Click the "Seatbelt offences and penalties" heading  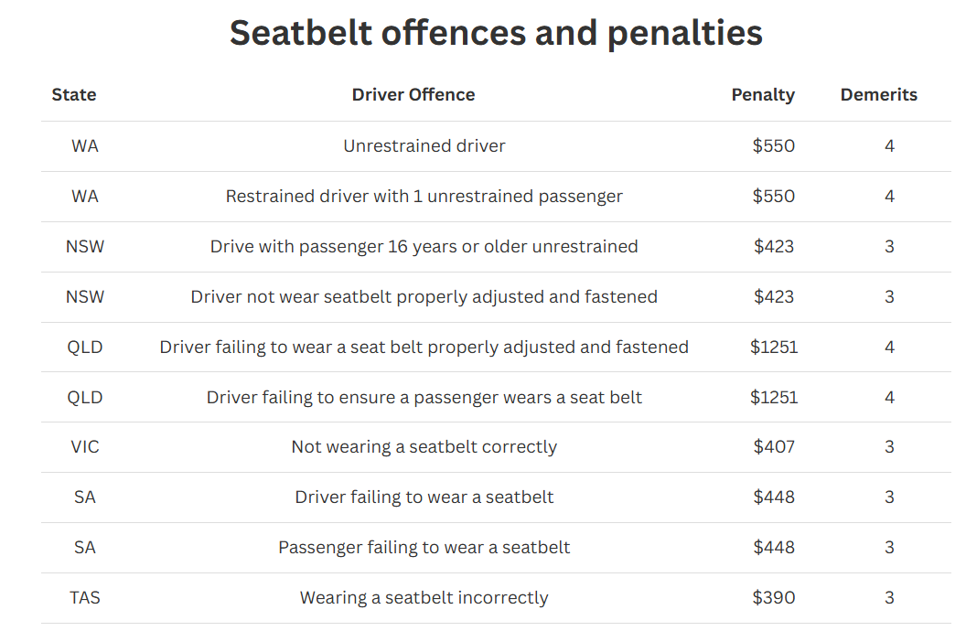pos(496,33)
